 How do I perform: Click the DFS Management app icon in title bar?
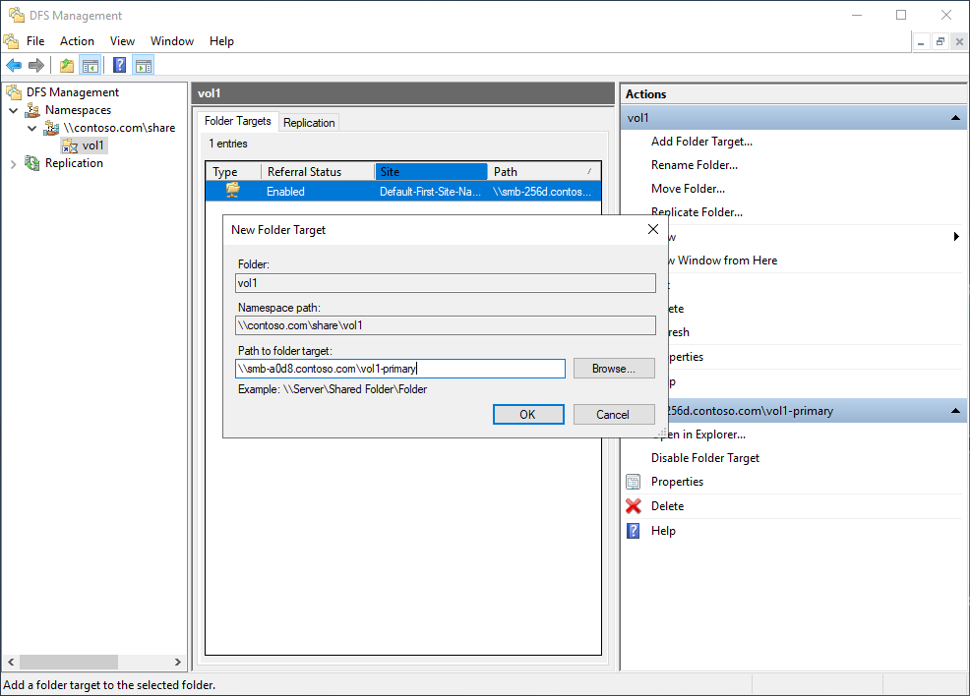click(16, 15)
